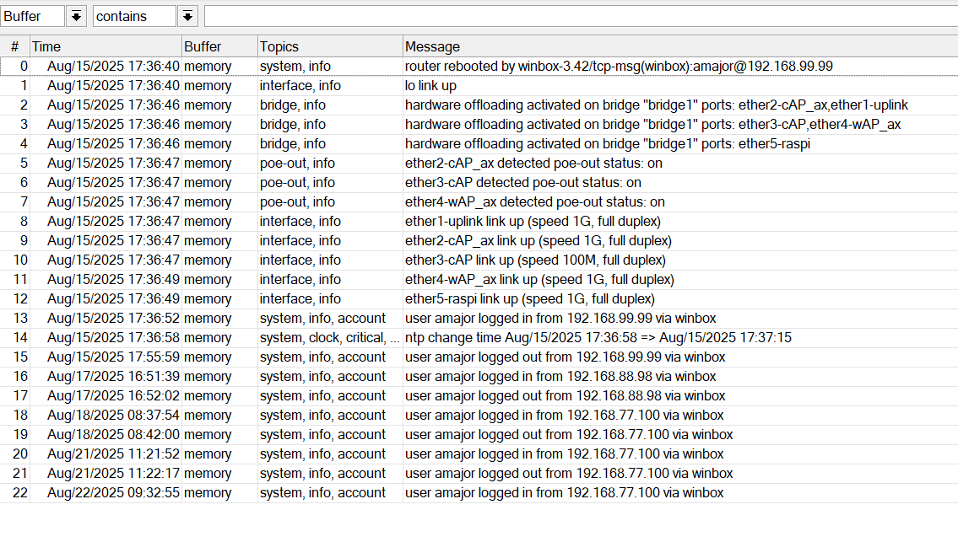Click the 'contains' condition combo box
This screenshot has height=542, width=958.
(134, 16)
